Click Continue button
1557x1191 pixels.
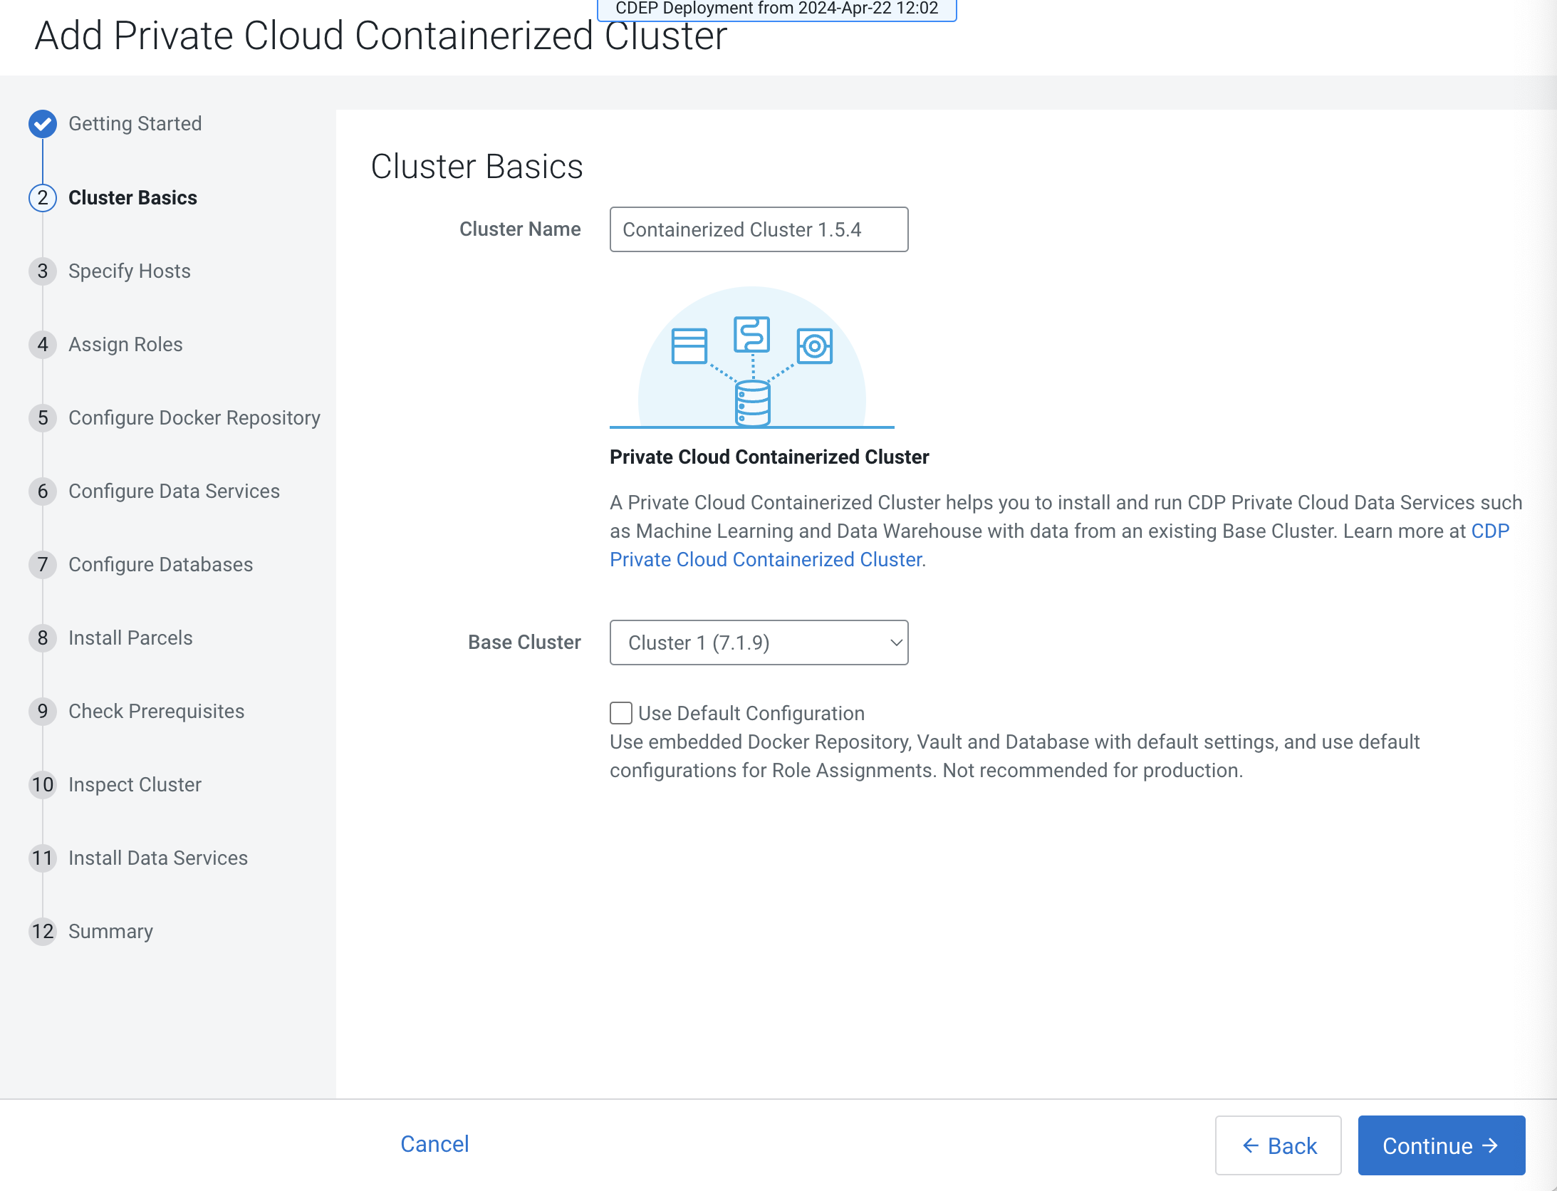click(1442, 1145)
